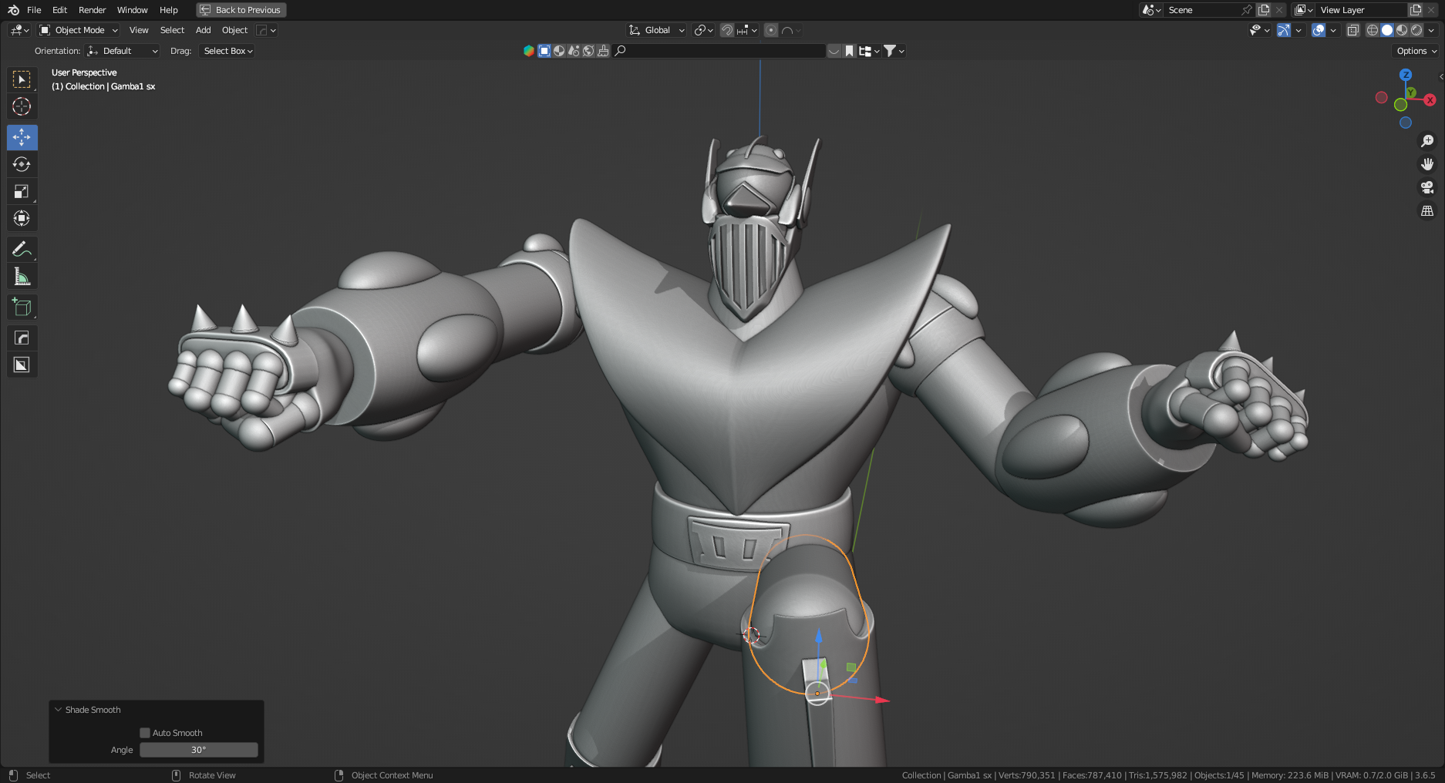Click the pin icon in Scene field
The image size is (1445, 783).
pos(1246,10)
